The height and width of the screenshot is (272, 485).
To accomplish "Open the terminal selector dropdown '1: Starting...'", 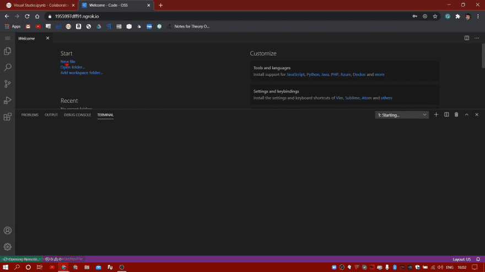I will click(402, 115).
